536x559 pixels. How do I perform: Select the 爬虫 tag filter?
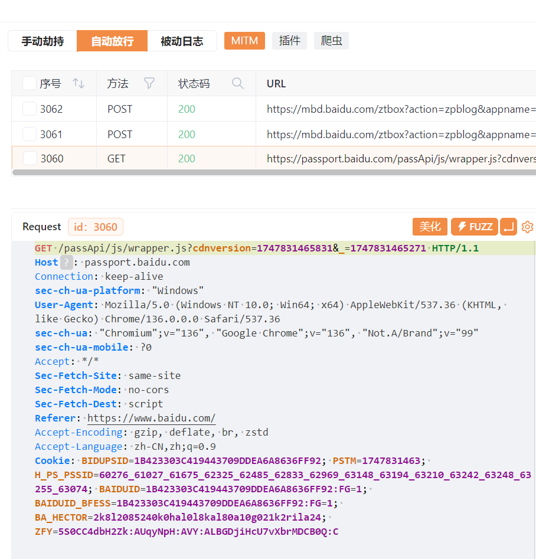[331, 41]
